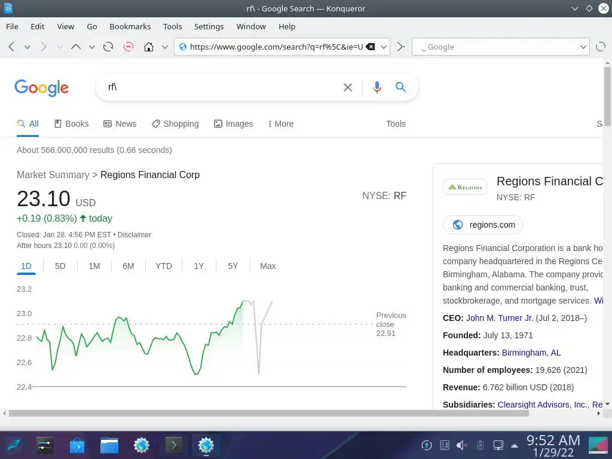Open the Konsole terminal taskbar icon
This screenshot has height=459, width=612.
(174, 445)
